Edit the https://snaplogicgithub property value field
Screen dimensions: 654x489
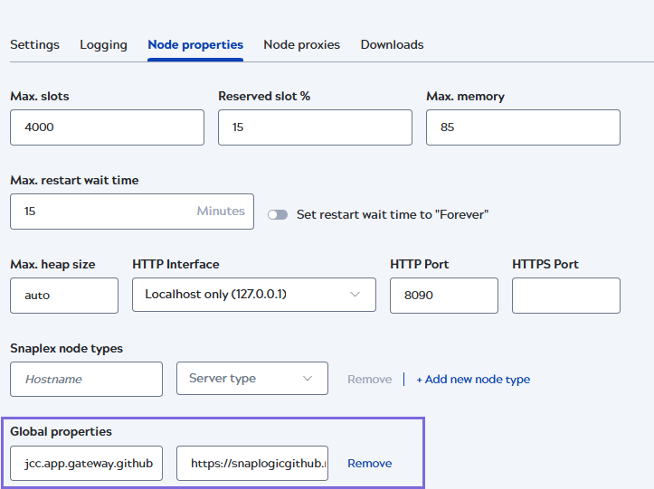[252, 464]
